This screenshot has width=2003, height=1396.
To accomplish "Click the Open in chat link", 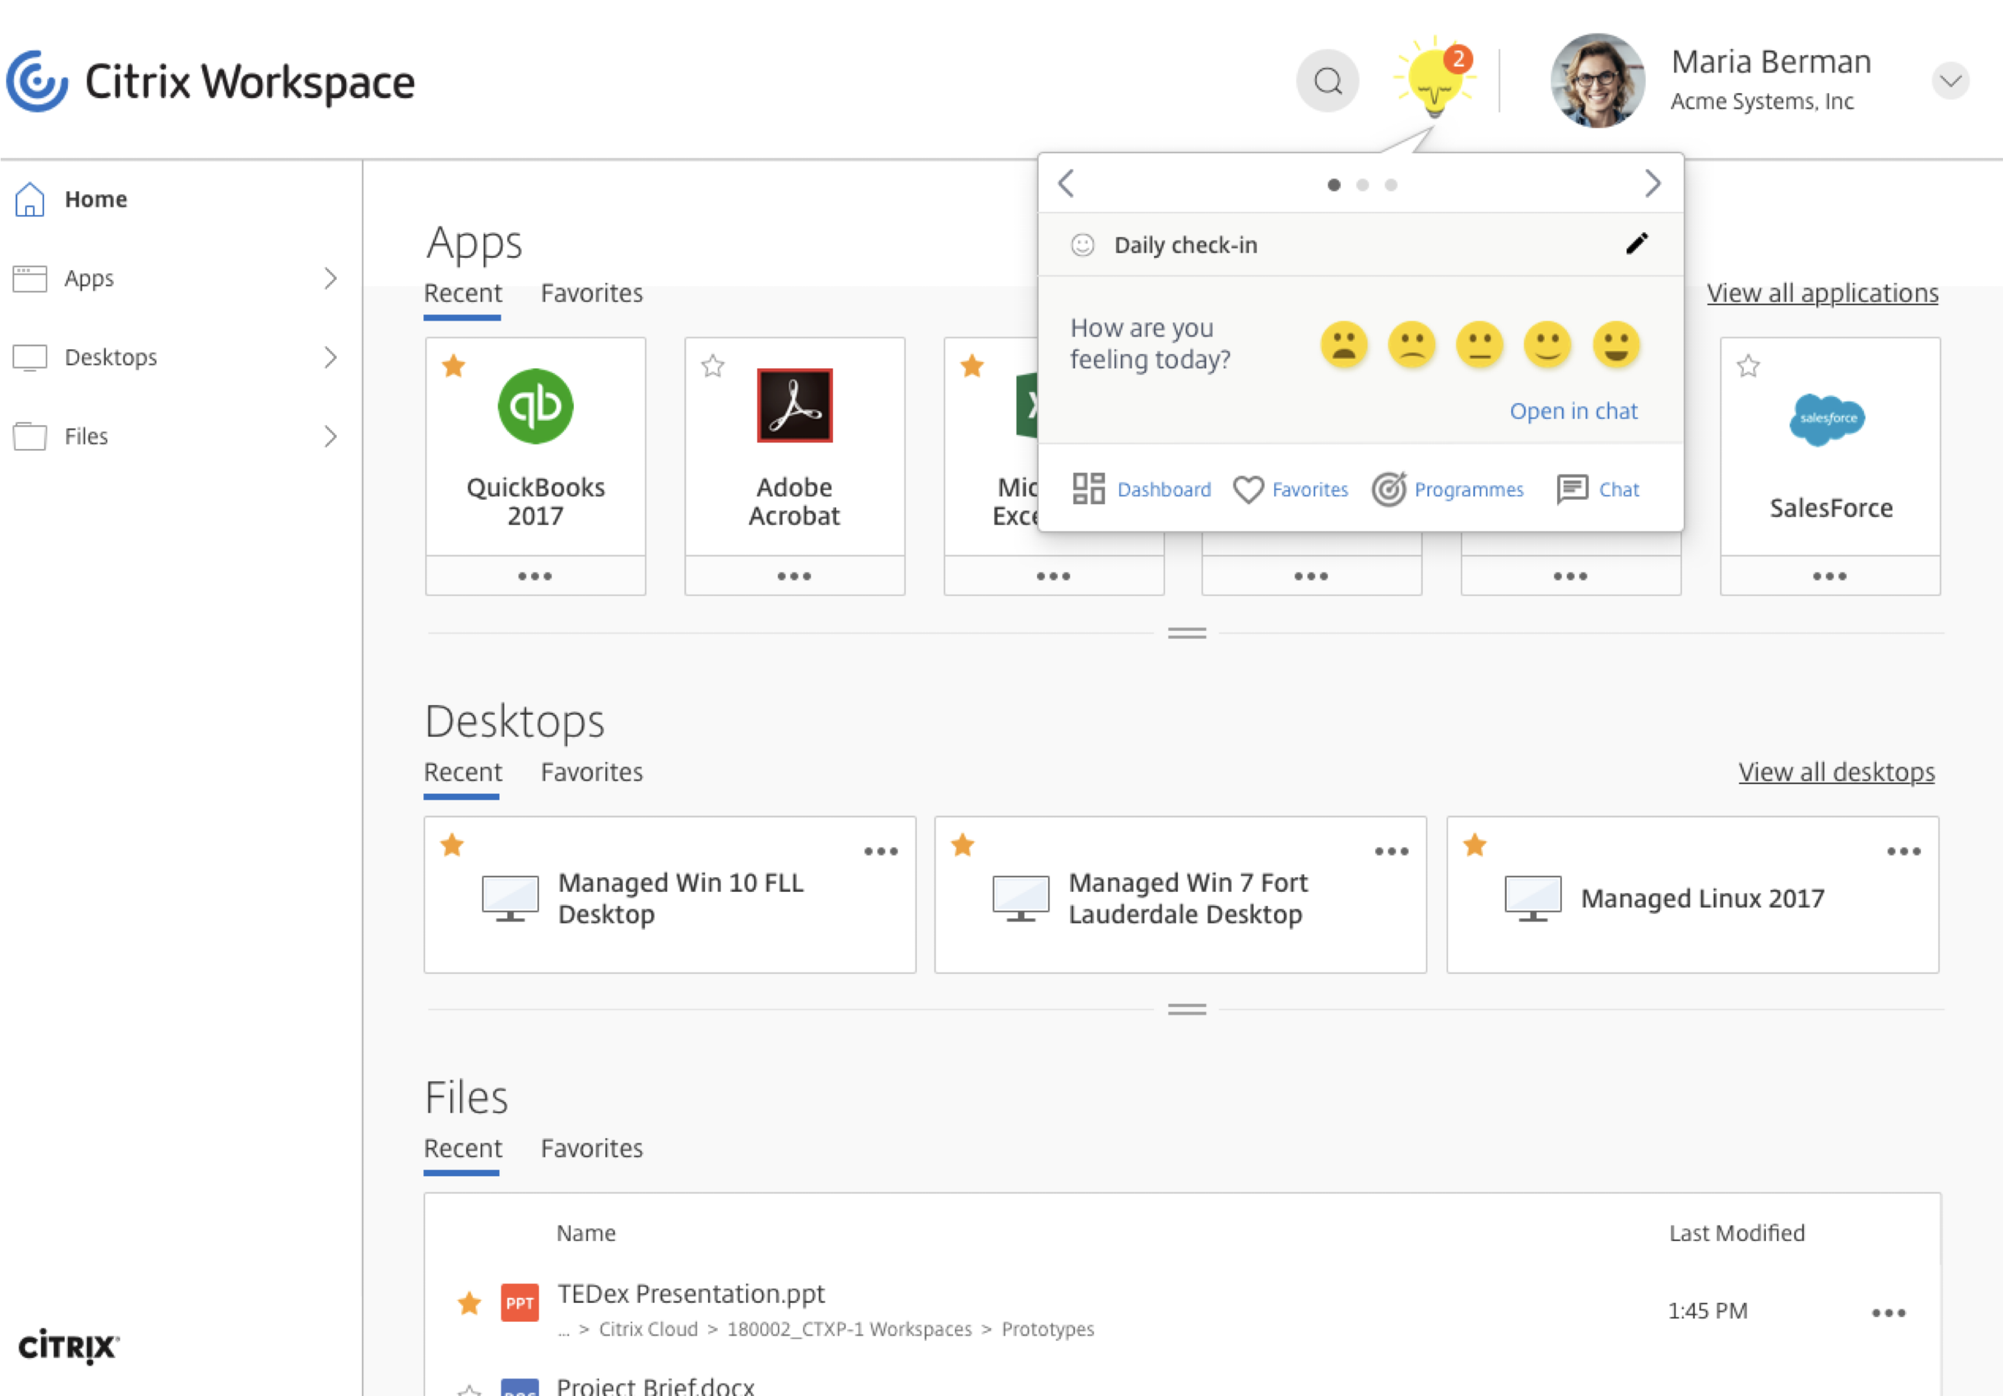I will 1573,411.
